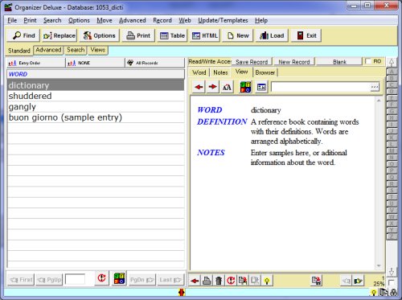
Task: Click the Print toolbar button
Action: point(138,35)
